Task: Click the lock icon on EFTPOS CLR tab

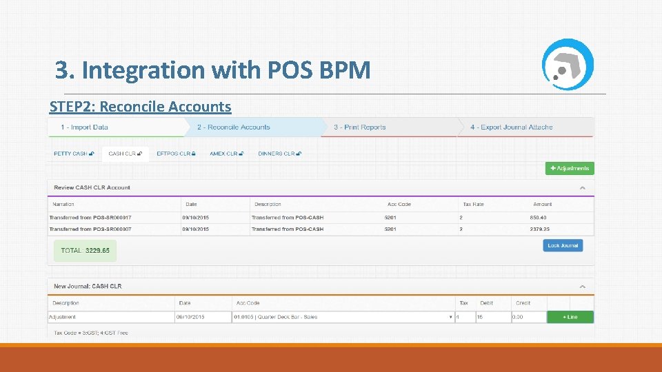Action: tap(193, 154)
